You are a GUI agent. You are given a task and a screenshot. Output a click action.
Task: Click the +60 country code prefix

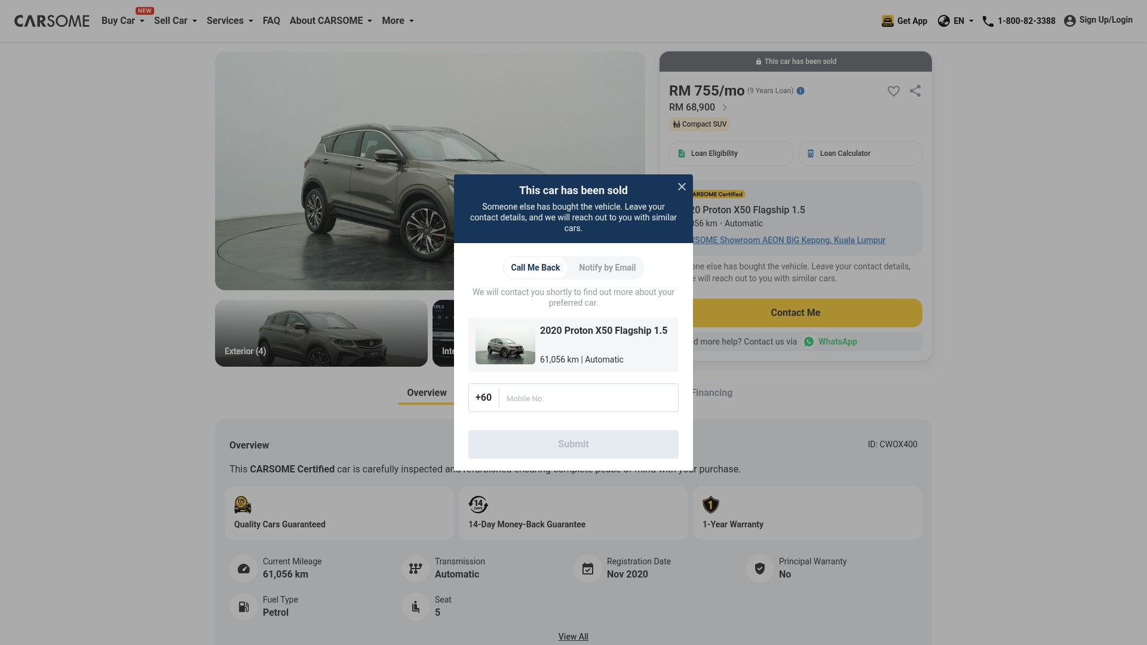pyautogui.click(x=483, y=398)
